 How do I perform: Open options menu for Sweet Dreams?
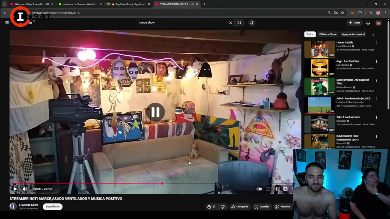point(376,80)
